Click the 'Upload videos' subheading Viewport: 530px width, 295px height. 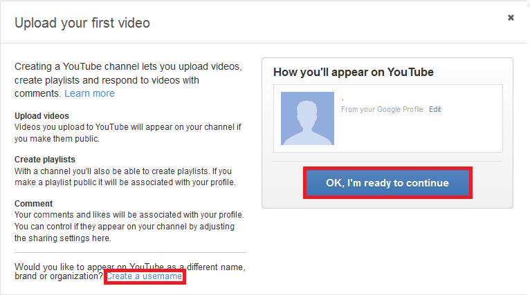42,116
